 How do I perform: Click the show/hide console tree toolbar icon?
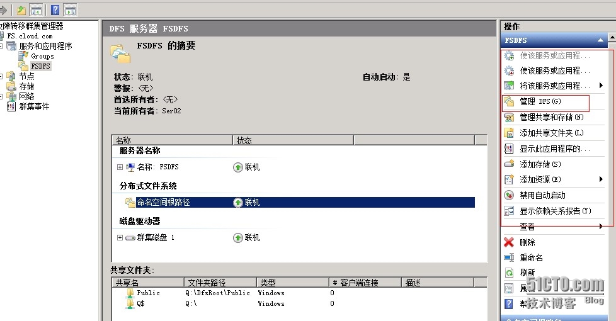click(37, 10)
